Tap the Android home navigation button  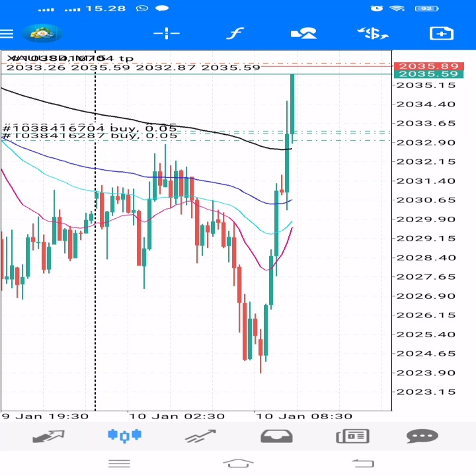(238, 463)
